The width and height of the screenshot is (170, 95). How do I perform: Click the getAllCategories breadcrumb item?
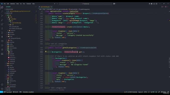[x=84, y=9]
